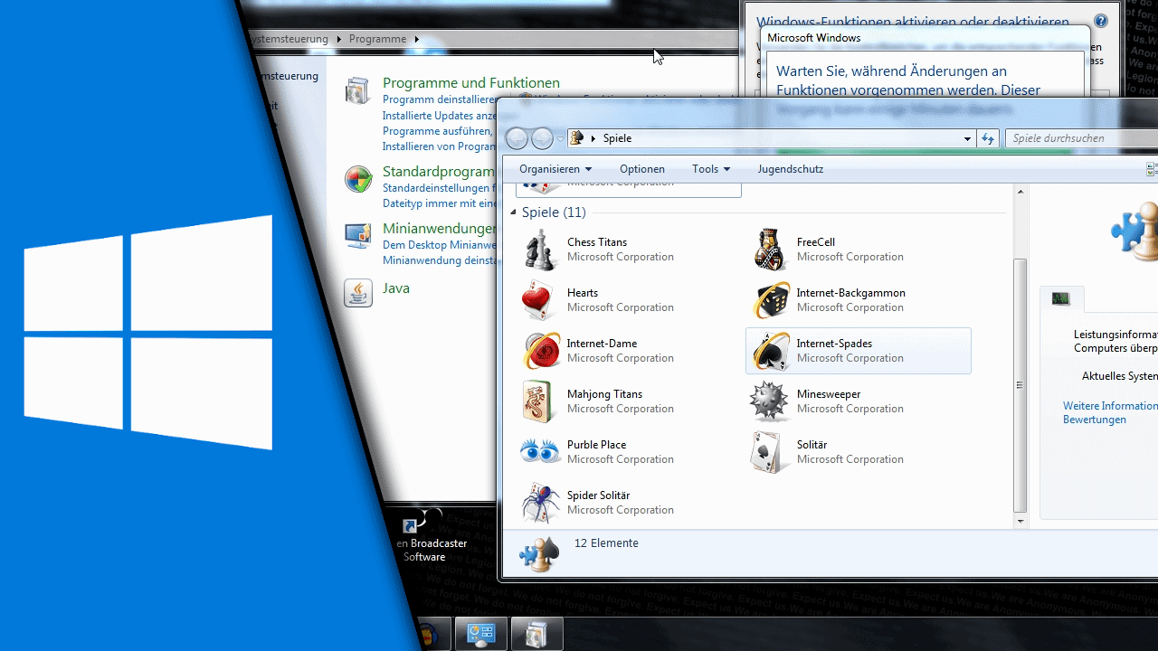Click the 12 Elemente status text
The height and width of the screenshot is (651, 1158).
(x=606, y=543)
